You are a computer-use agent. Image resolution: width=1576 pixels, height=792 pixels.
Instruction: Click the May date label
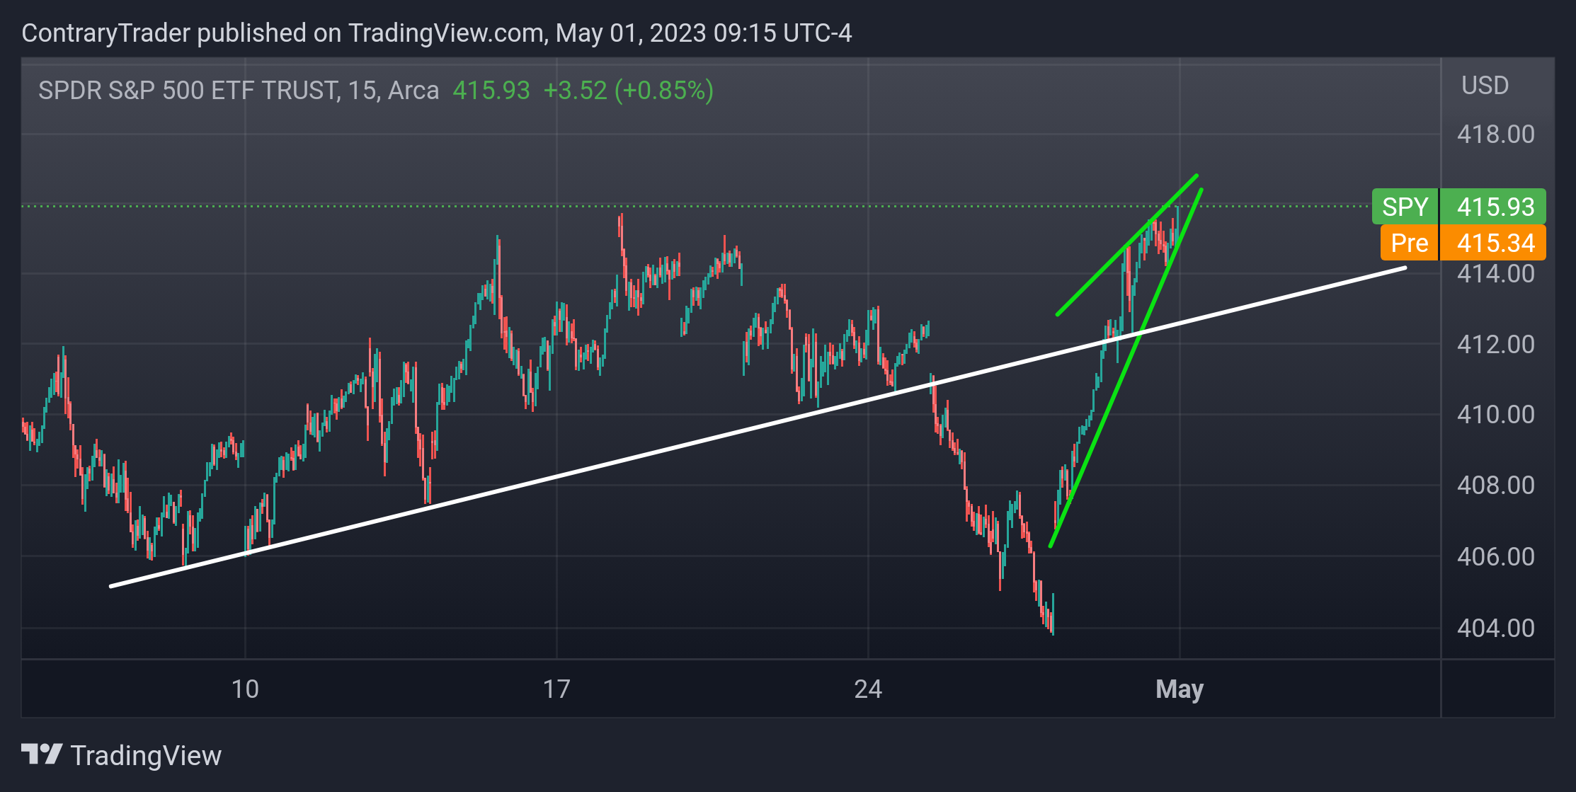click(1180, 689)
